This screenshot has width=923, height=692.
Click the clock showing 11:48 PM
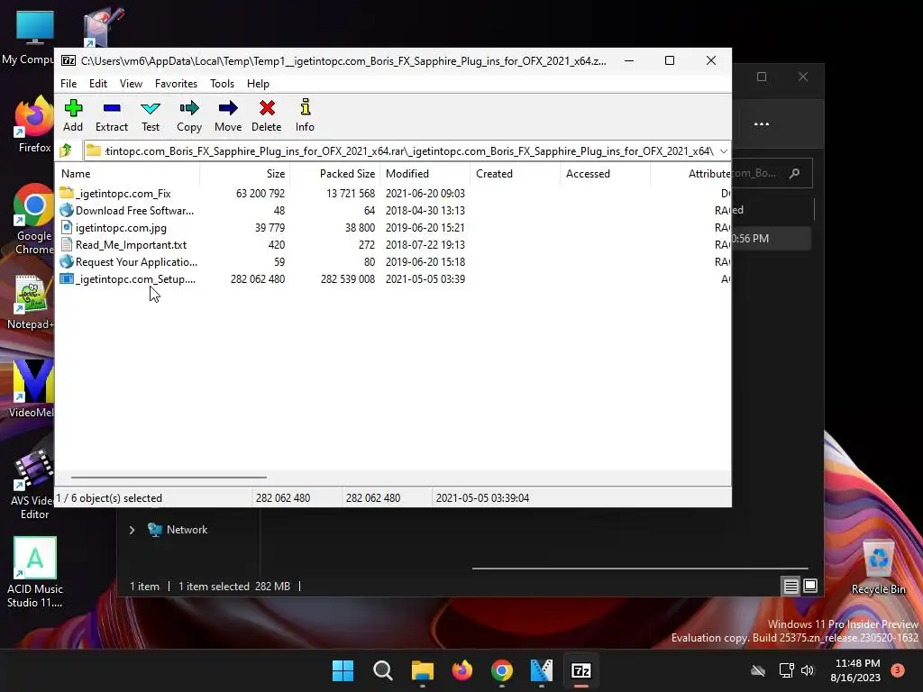[857, 663]
